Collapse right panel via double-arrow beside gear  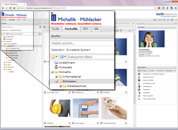click(x=174, y=23)
